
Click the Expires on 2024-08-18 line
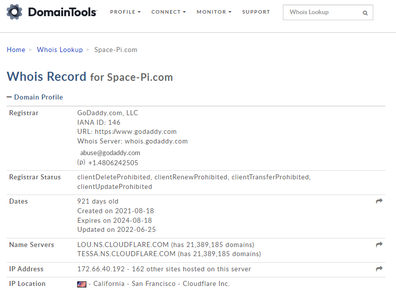pos(115,220)
